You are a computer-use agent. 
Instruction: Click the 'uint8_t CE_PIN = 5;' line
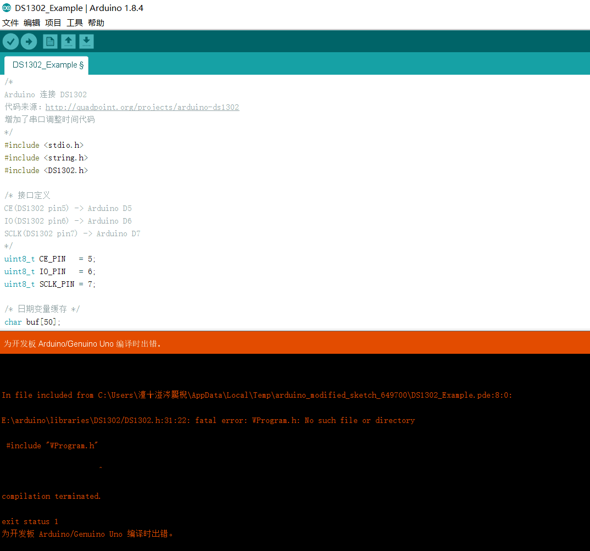(50, 259)
